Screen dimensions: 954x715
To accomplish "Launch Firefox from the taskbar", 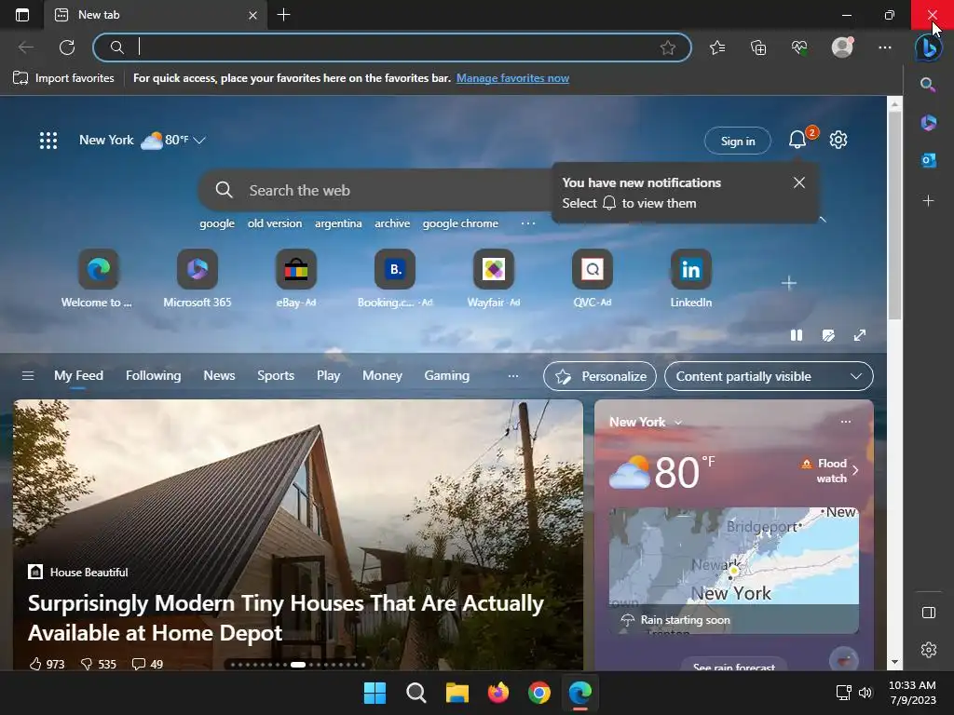I will [x=497, y=693].
